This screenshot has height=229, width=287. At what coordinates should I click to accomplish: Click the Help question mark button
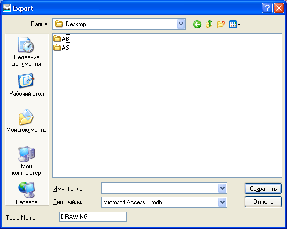point(267,8)
